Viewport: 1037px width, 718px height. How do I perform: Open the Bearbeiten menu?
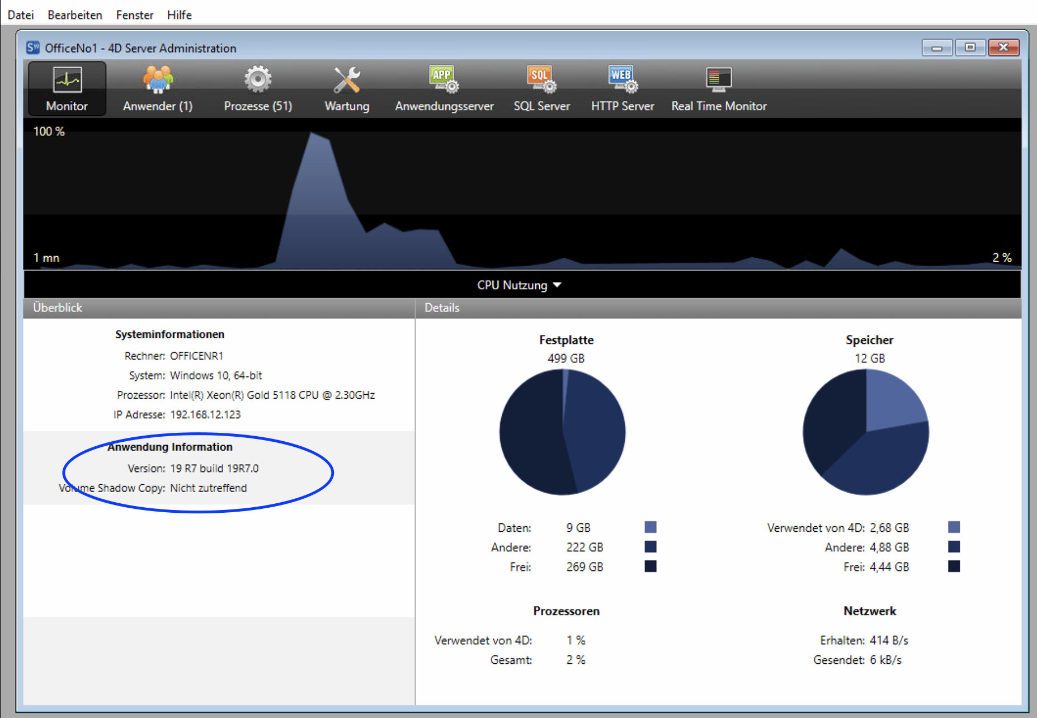coord(75,15)
